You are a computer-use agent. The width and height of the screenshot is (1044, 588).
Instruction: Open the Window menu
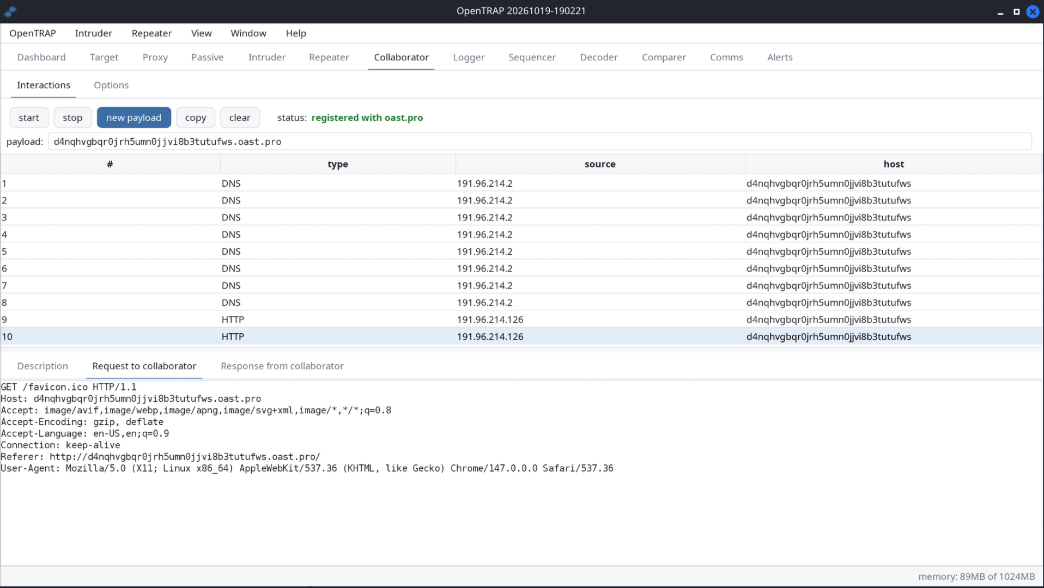coord(248,33)
